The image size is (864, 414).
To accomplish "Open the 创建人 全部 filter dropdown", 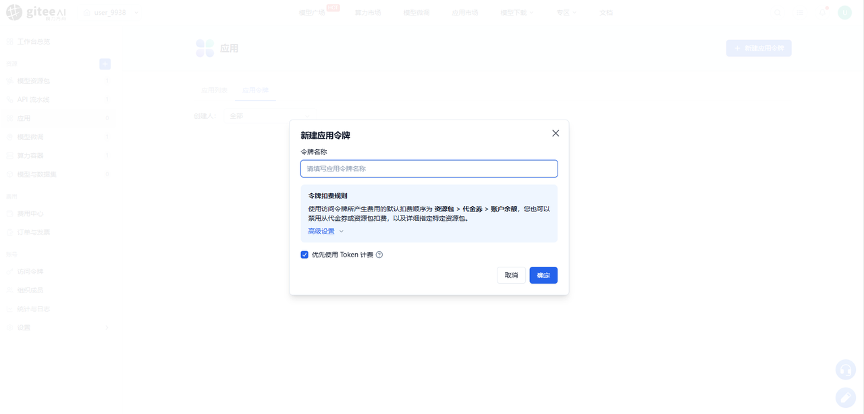I will [x=270, y=116].
